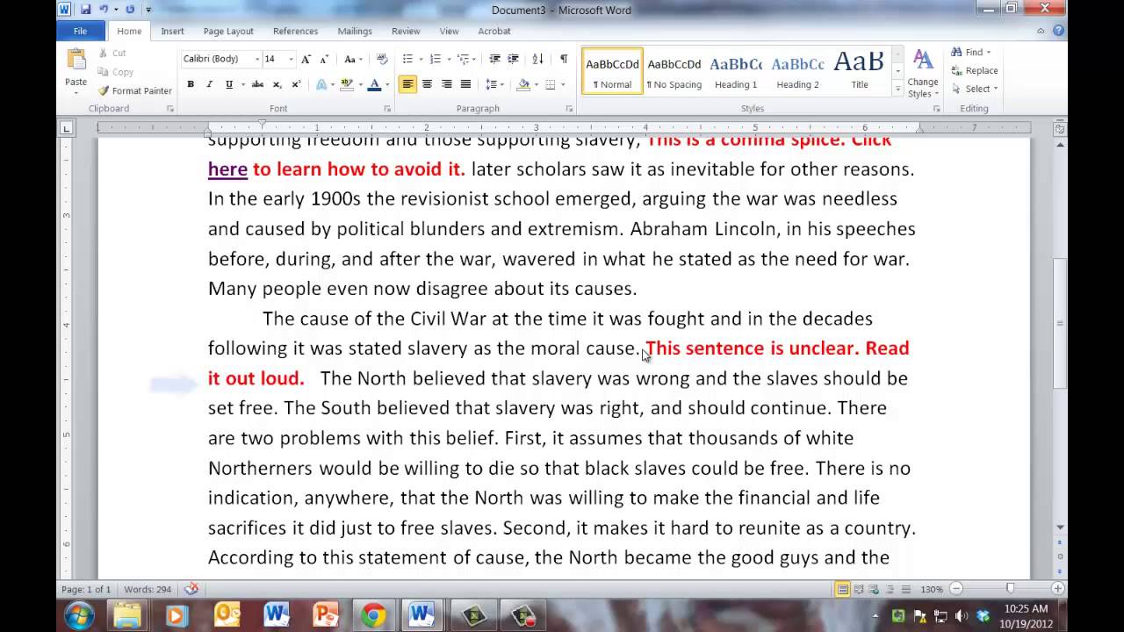The width and height of the screenshot is (1124, 632).
Task: Expand the bullets list dropdown arrow
Action: click(421, 59)
